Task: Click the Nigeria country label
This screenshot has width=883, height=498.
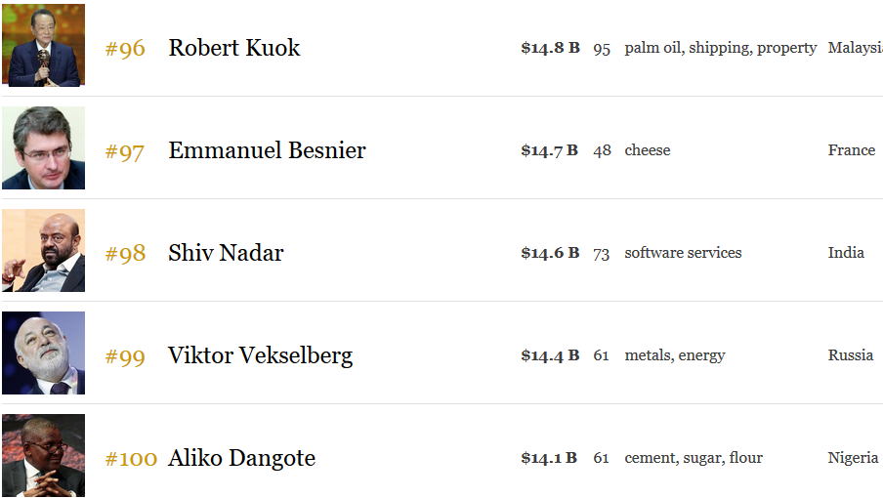Action: [x=853, y=458]
